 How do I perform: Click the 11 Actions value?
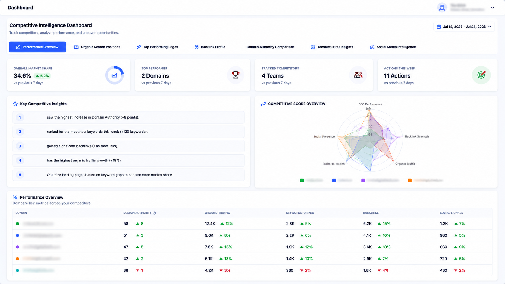[x=397, y=76]
